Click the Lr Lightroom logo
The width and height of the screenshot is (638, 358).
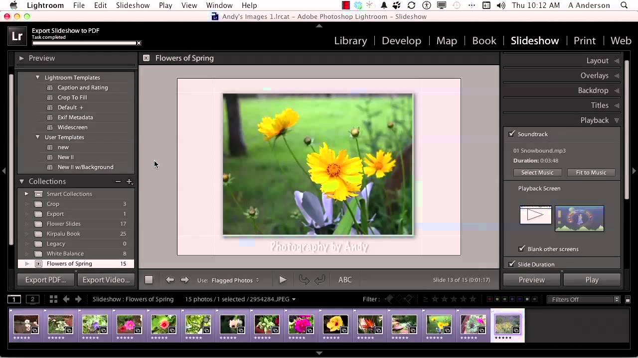[x=17, y=36]
